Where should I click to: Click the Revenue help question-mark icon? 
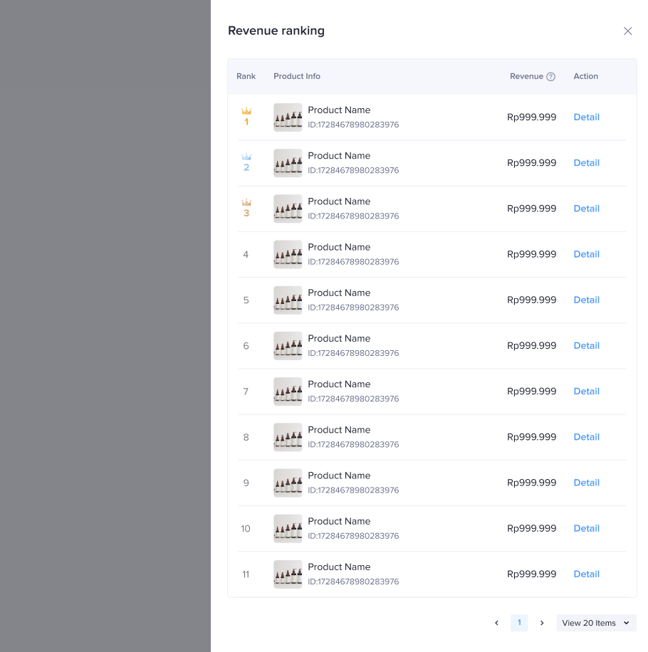(x=550, y=77)
